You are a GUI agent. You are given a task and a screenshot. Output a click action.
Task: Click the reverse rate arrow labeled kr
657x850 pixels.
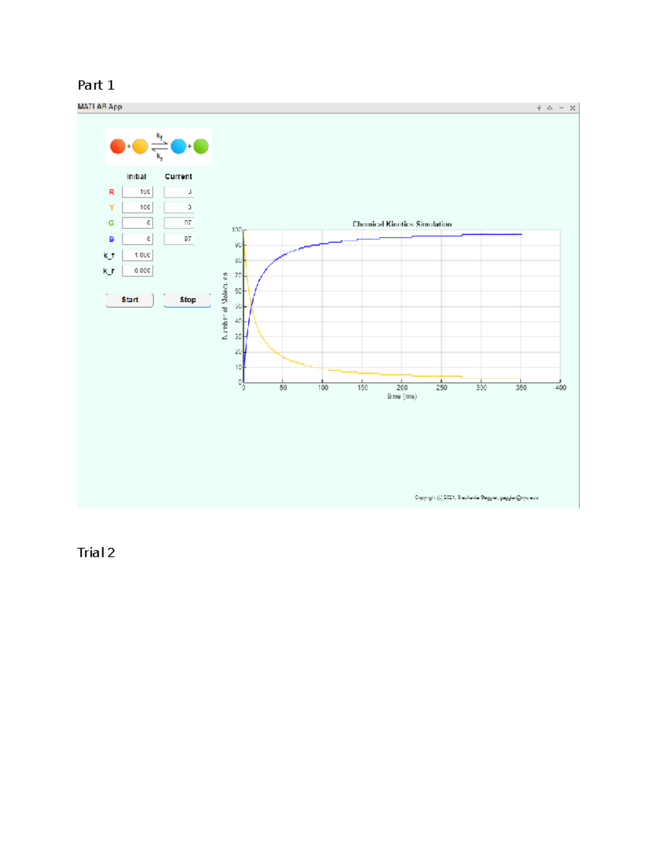tap(160, 153)
